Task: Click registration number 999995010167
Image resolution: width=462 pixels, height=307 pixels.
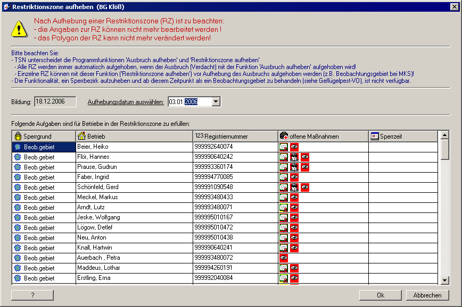Action: click(213, 217)
